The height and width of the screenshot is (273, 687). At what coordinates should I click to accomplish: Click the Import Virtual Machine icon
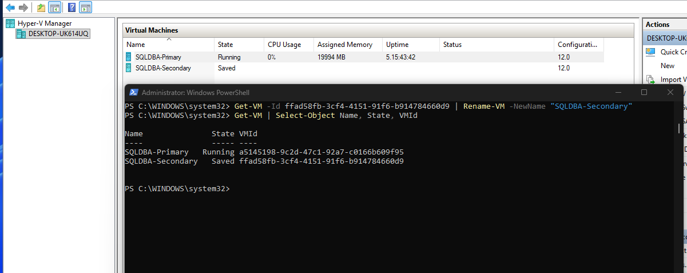650,80
